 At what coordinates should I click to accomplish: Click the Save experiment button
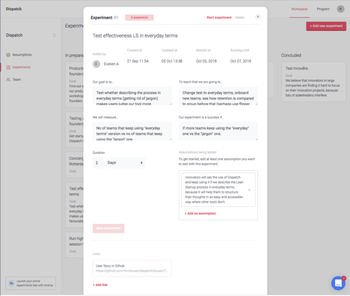[108, 228]
